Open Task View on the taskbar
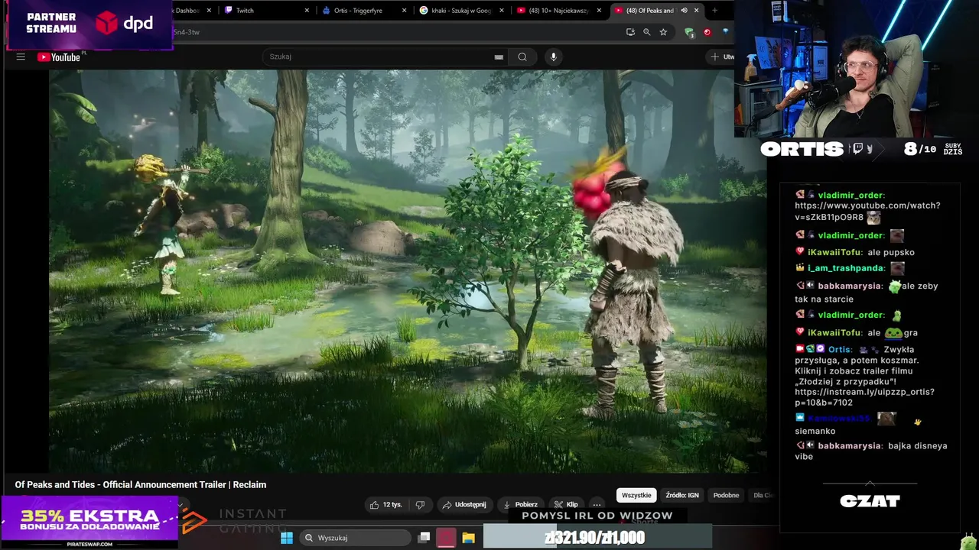 pyautogui.click(x=424, y=538)
